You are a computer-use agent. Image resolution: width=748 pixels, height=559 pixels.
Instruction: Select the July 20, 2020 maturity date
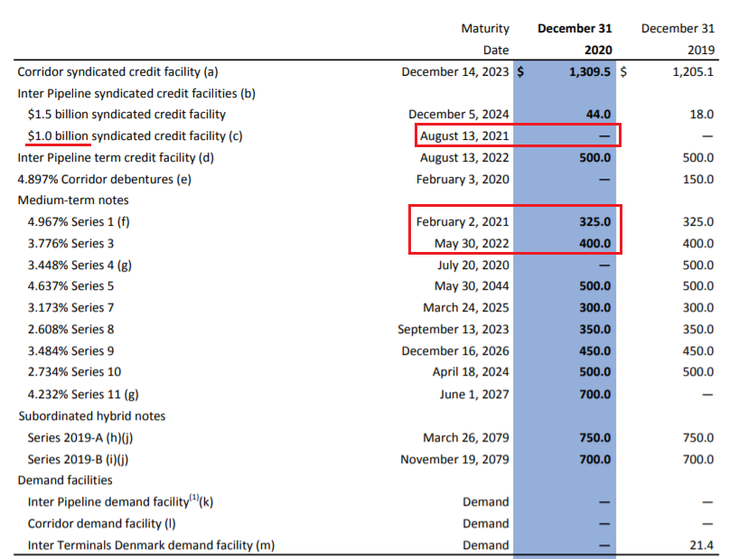click(473, 266)
